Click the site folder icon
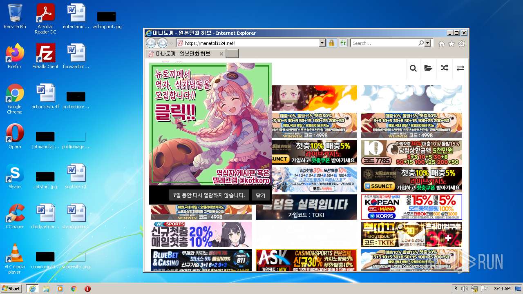Image resolution: width=523 pixels, height=294 pixels. pos(428,68)
